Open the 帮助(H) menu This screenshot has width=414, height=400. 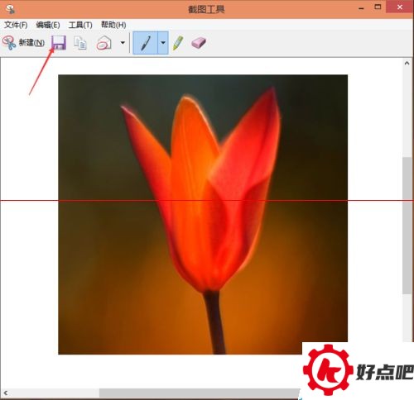click(113, 25)
